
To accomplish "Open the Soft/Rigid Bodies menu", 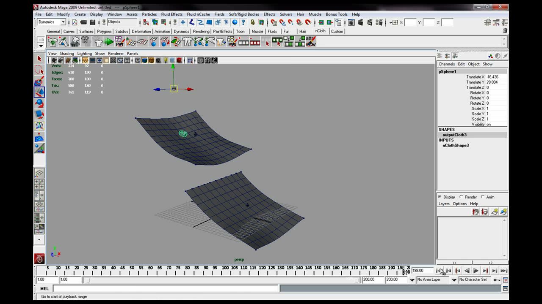I will (244, 14).
